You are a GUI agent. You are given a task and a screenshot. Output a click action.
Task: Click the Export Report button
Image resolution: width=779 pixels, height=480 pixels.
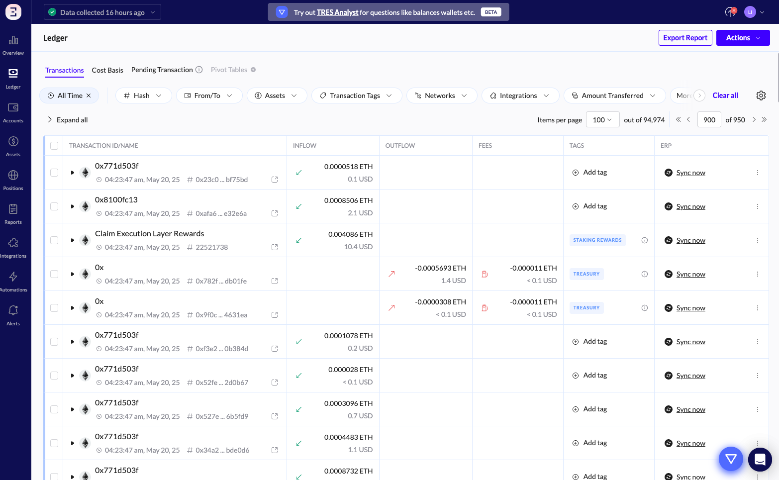pos(685,38)
